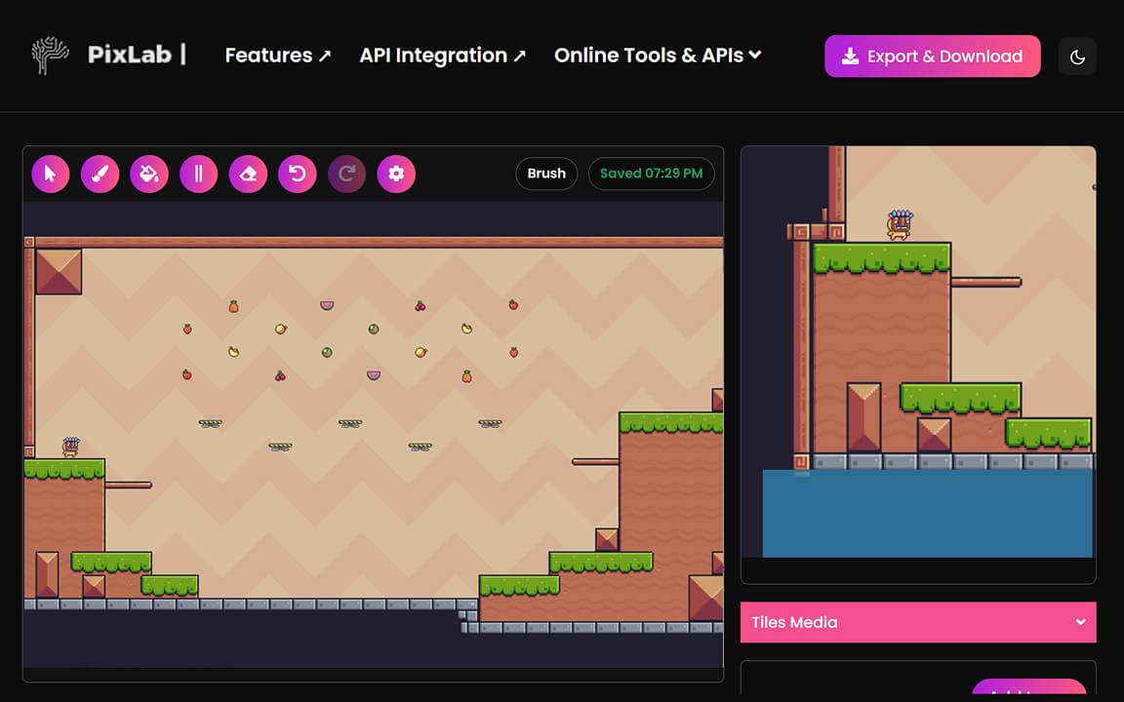Click the pink Tiles Media header bar
The height and width of the screenshot is (702, 1124).
tap(917, 622)
